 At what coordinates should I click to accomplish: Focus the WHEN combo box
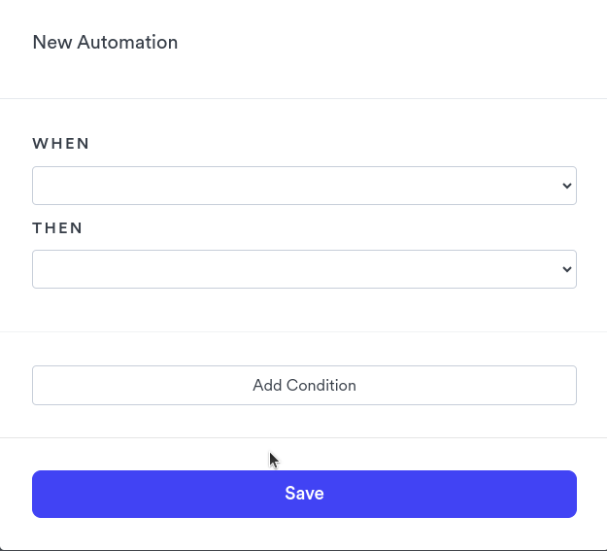pyautogui.click(x=304, y=186)
